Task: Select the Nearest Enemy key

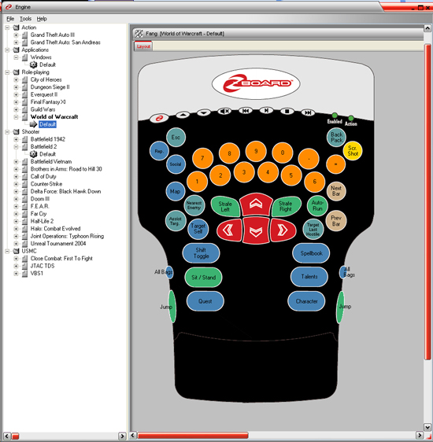Action: [x=194, y=205]
